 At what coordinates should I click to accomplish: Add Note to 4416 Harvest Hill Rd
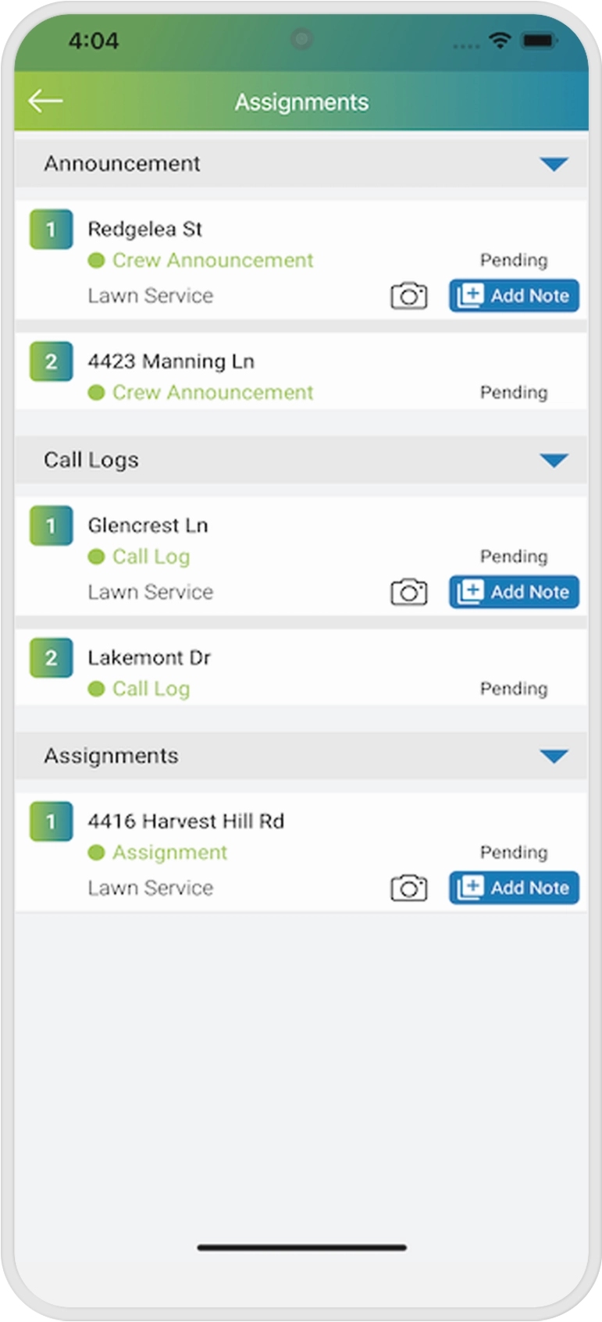click(514, 888)
